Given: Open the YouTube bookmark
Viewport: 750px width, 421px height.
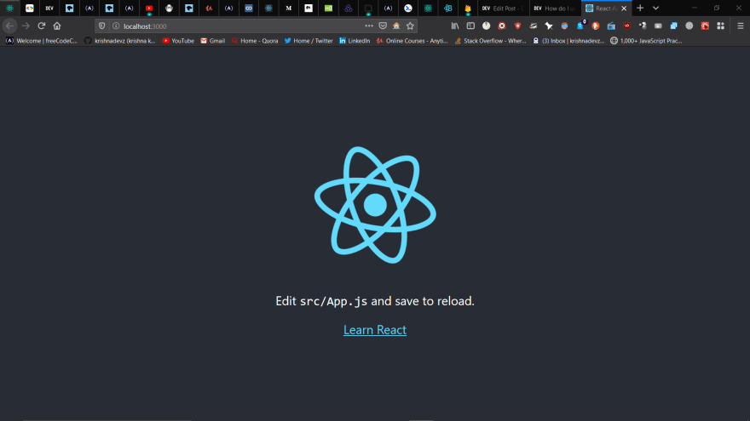Looking at the screenshot, I should point(178,41).
